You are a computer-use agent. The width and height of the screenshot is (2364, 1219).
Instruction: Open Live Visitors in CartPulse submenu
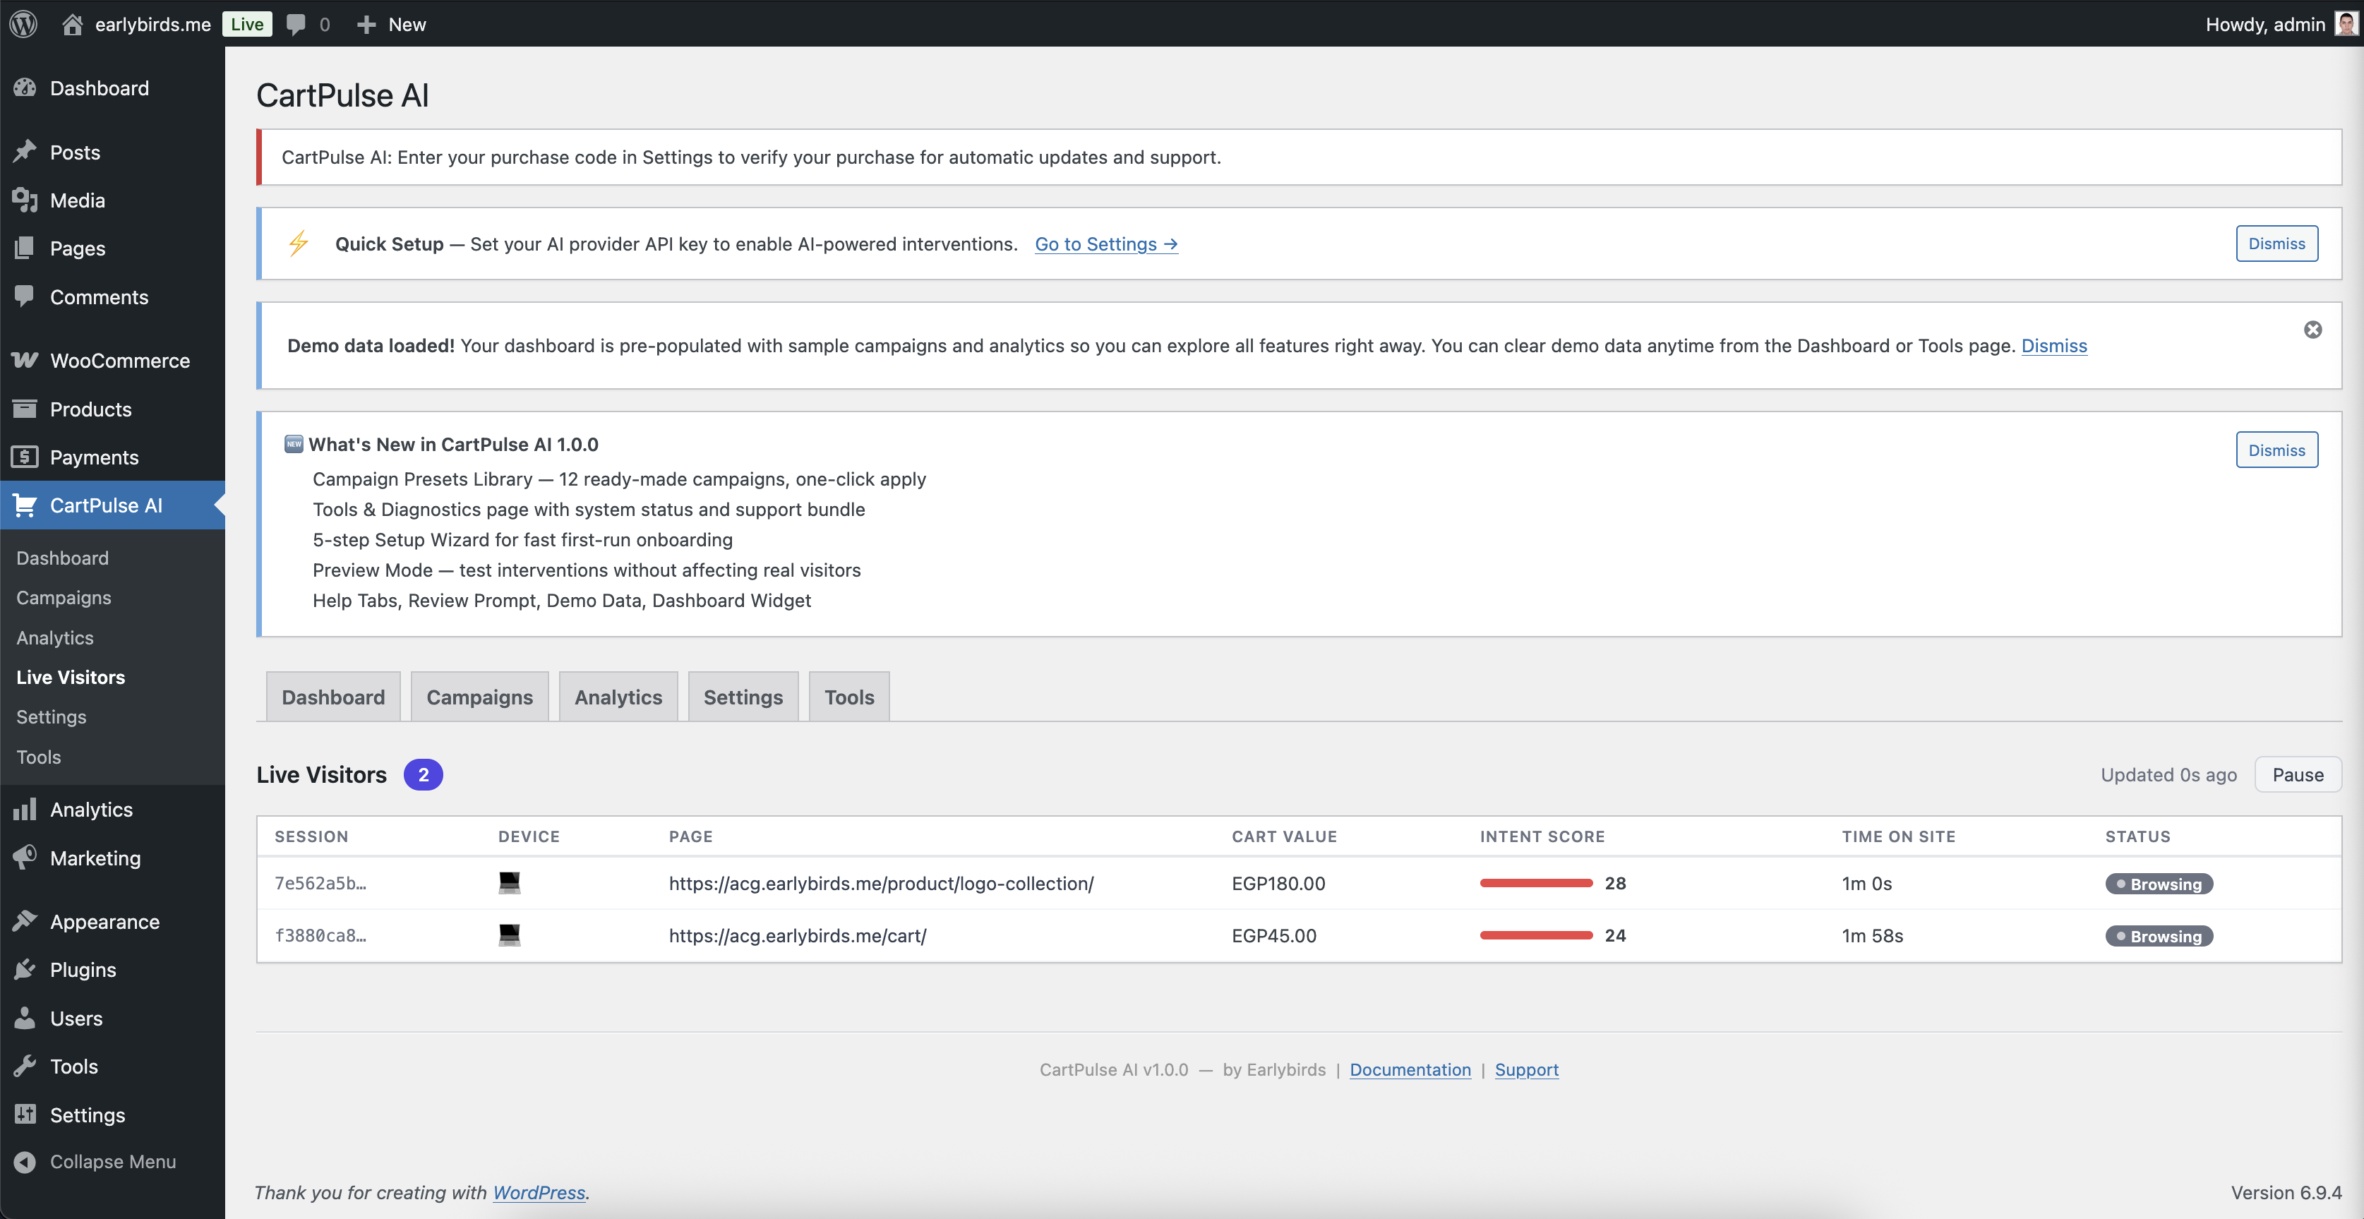pyautogui.click(x=70, y=676)
